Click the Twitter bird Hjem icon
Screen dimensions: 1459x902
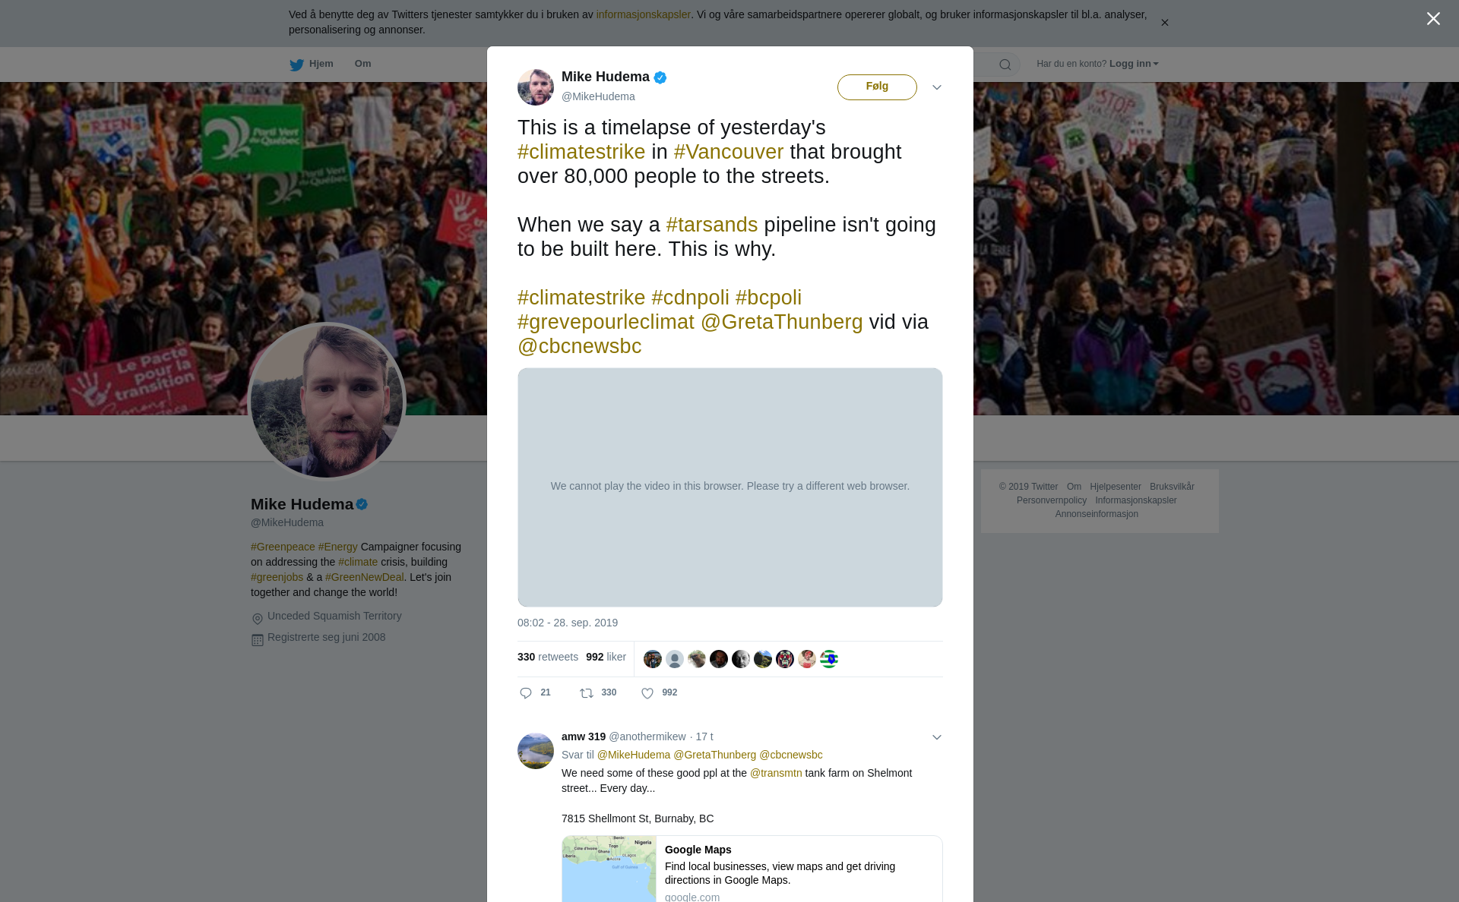296,65
